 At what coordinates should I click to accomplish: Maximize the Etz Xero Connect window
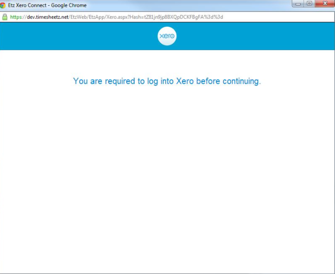(x=309, y=4)
